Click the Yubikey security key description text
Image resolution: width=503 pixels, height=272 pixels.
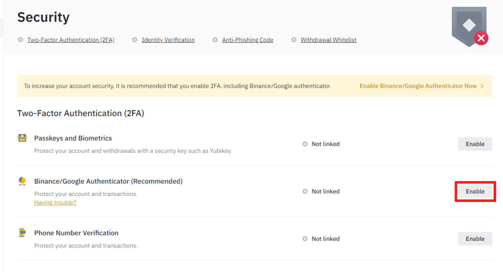133,151
